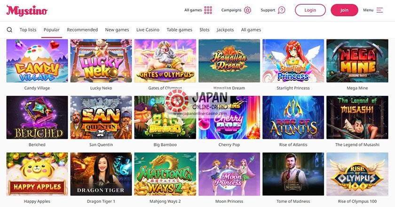Launch the Starlight Princess game thumbnail
Viewport: 395px width, 207px height.
[293, 61]
